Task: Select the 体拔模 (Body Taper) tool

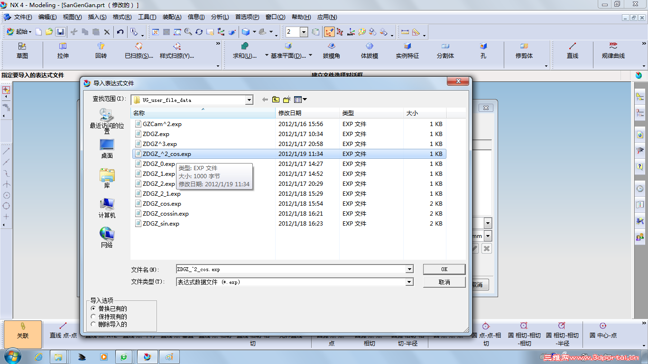Action: pyautogui.click(x=370, y=51)
